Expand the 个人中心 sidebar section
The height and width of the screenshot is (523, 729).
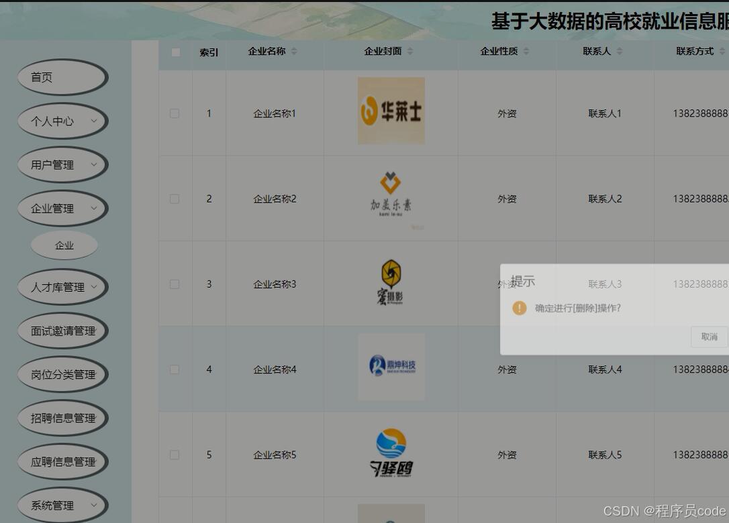click(x=62, y=121)
